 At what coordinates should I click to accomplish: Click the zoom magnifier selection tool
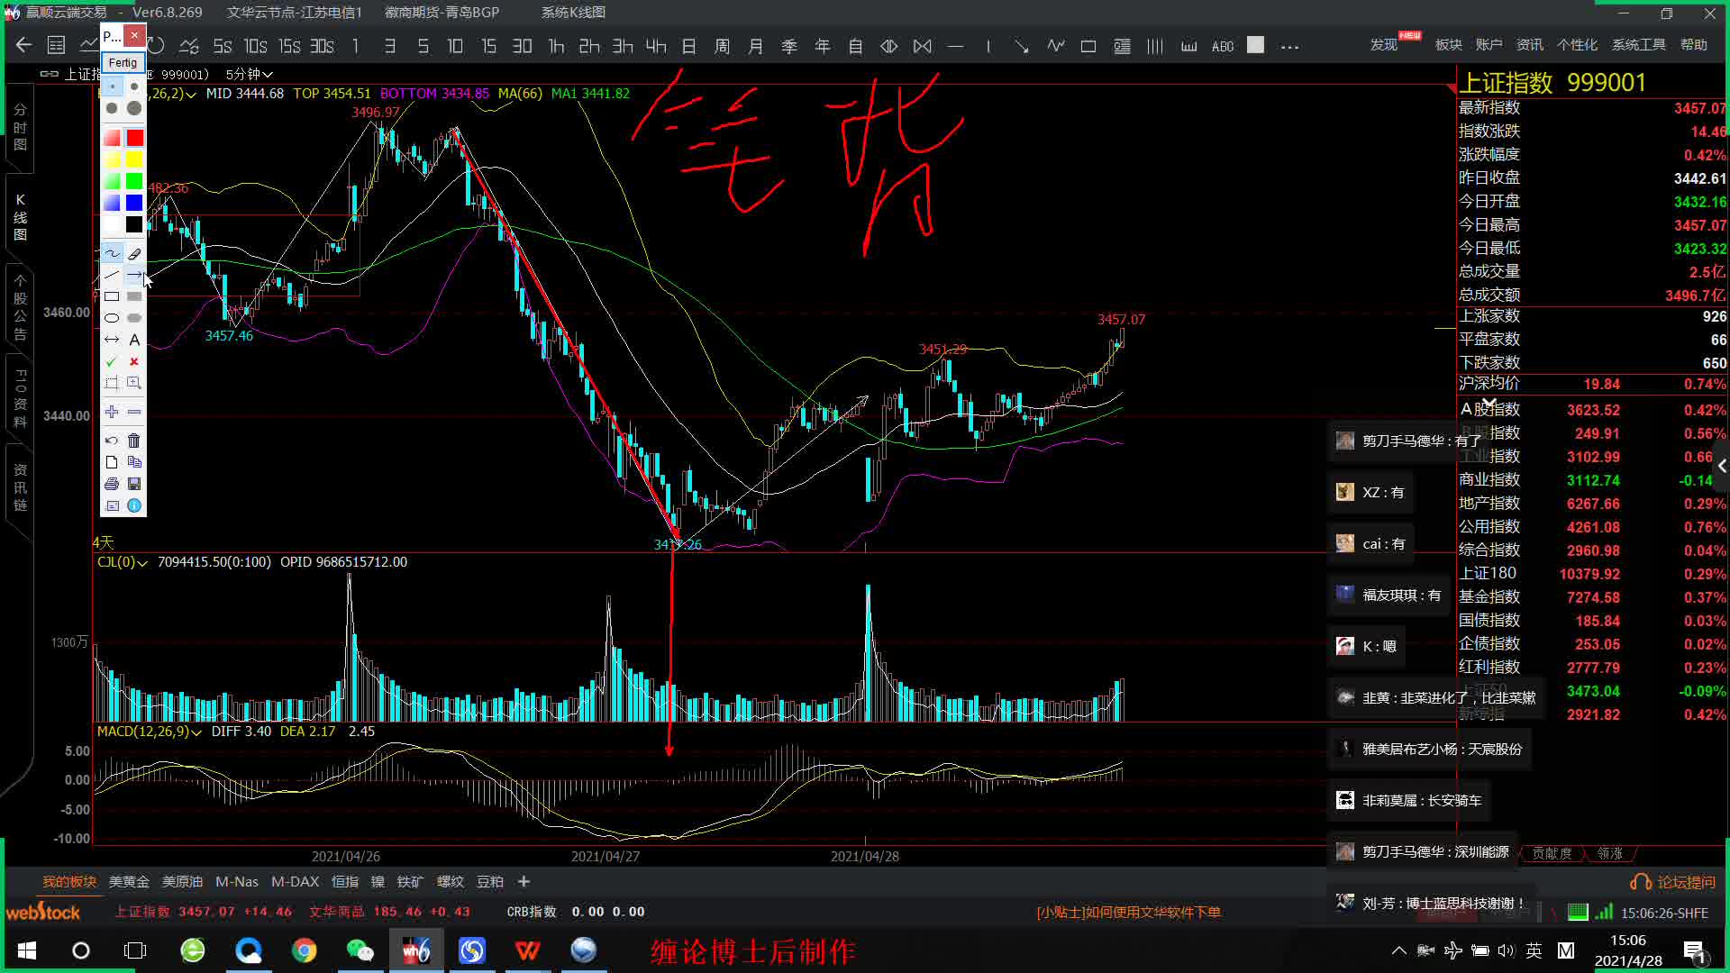coord(134,383)
